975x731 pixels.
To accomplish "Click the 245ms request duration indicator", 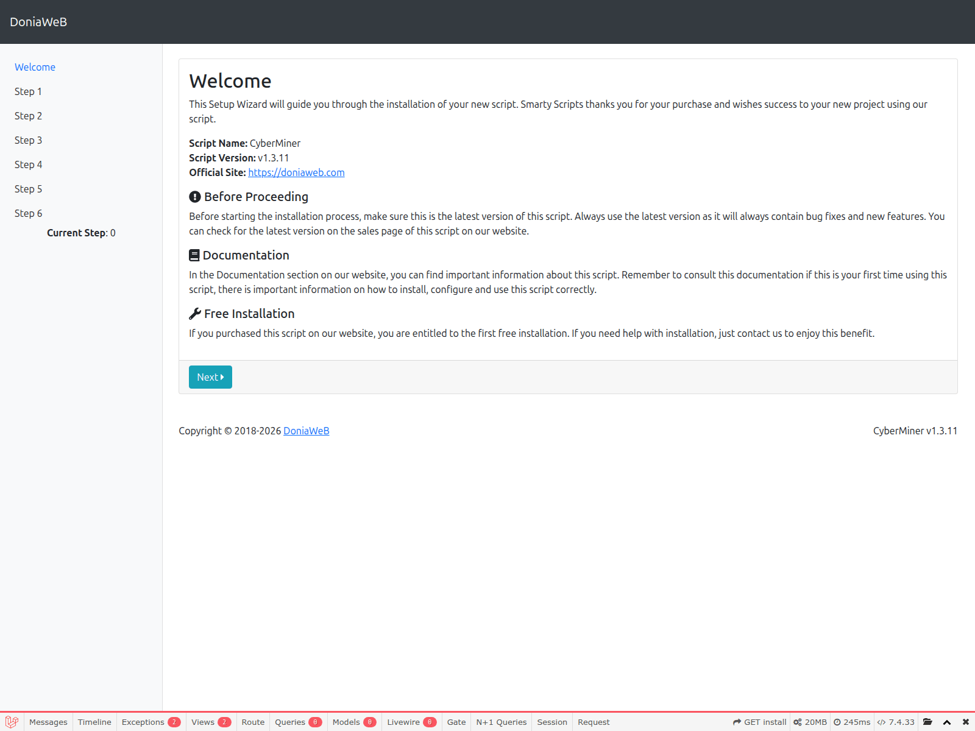I will tap(852, 722).
